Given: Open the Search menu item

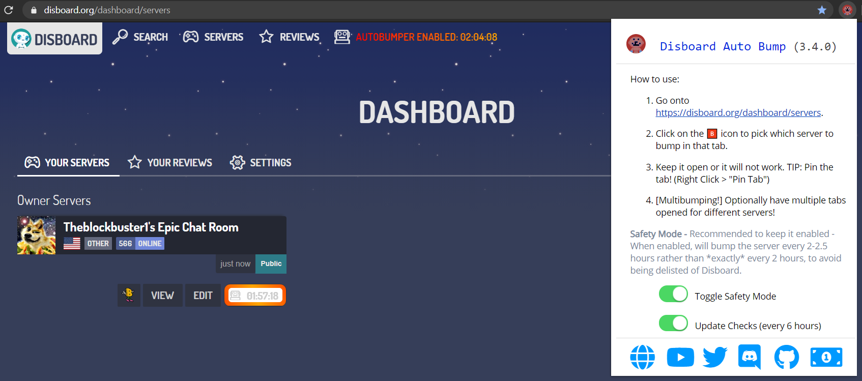Looking at the screenshot, I should coord(140,37).
